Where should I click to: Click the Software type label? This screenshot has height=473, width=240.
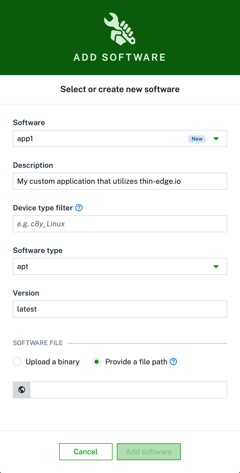click(x=38, y=250)
